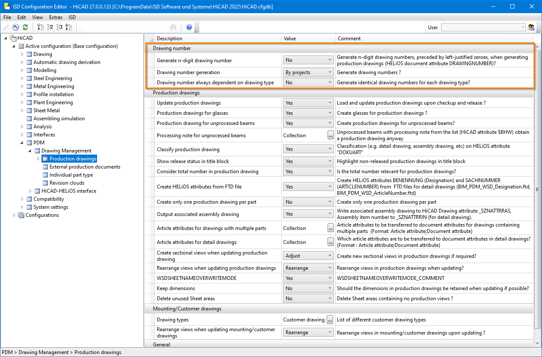The width and height of the screenshot is (542, 357).
Task: Click the Comment column header
Action: click(x=435, y=39)
